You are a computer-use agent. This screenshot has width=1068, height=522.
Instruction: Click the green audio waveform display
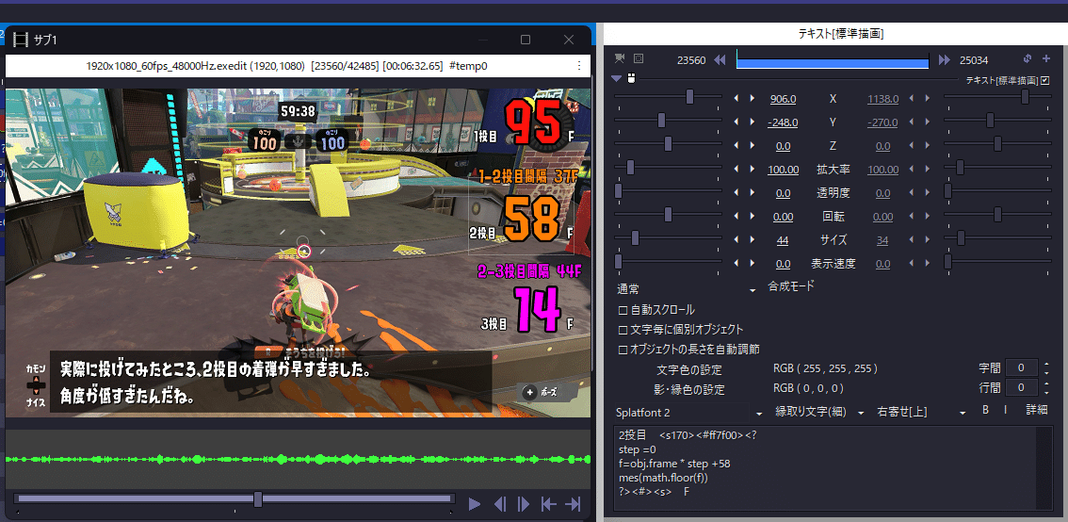coord(298,459)
